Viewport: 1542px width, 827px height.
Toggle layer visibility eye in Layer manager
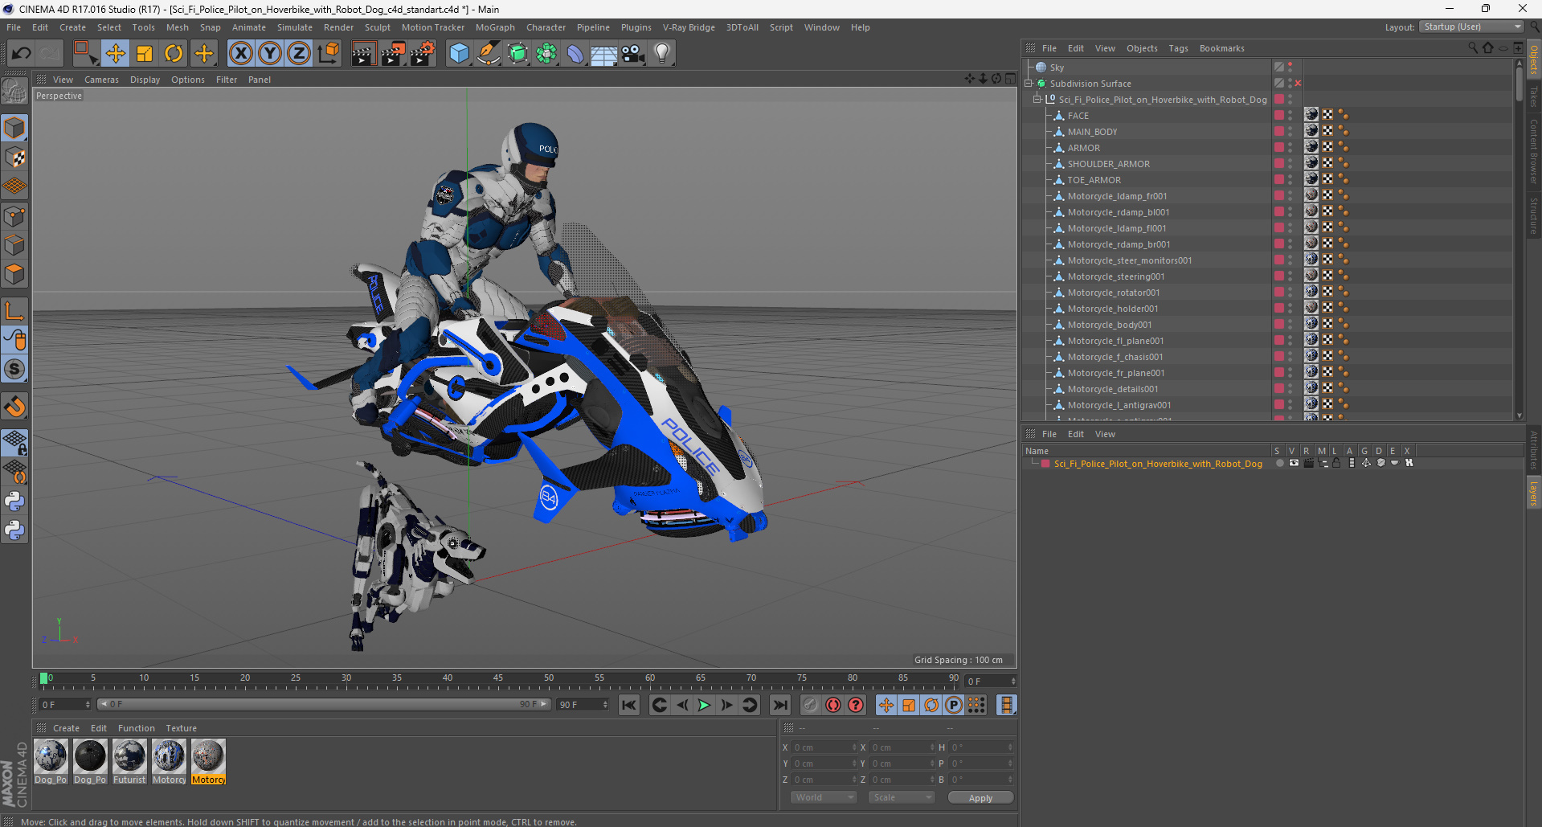1294,463
